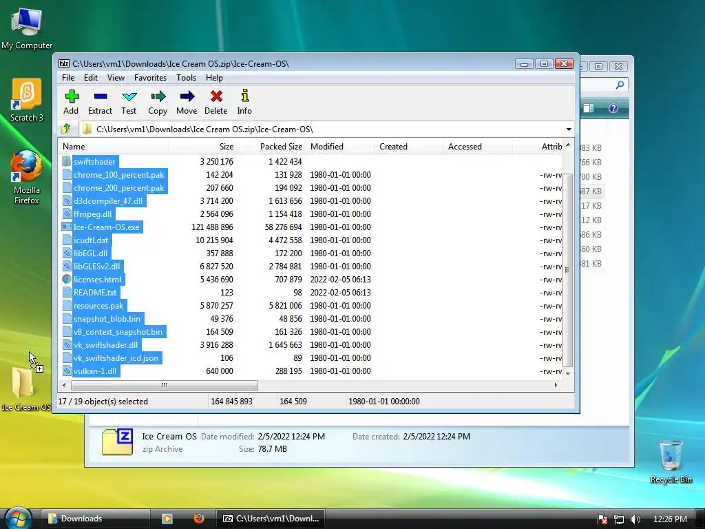705x529 pixels.
Task: Click the horizontal scrollbar thumb
Action: point(164,385)
